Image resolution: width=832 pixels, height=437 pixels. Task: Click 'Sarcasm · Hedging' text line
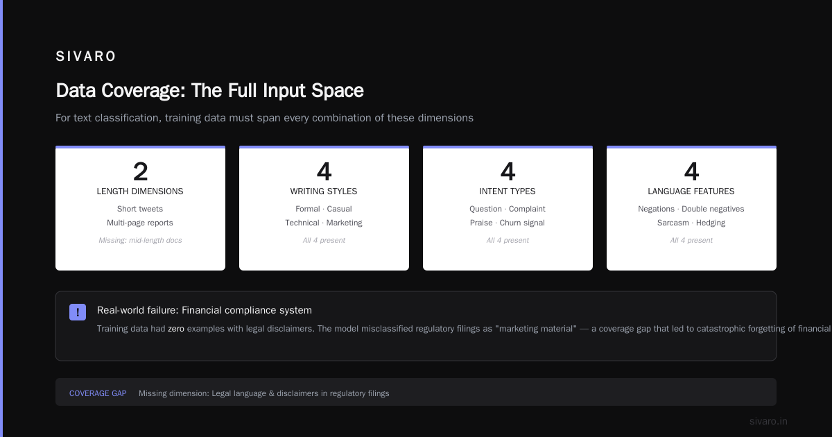pos(691,223)
